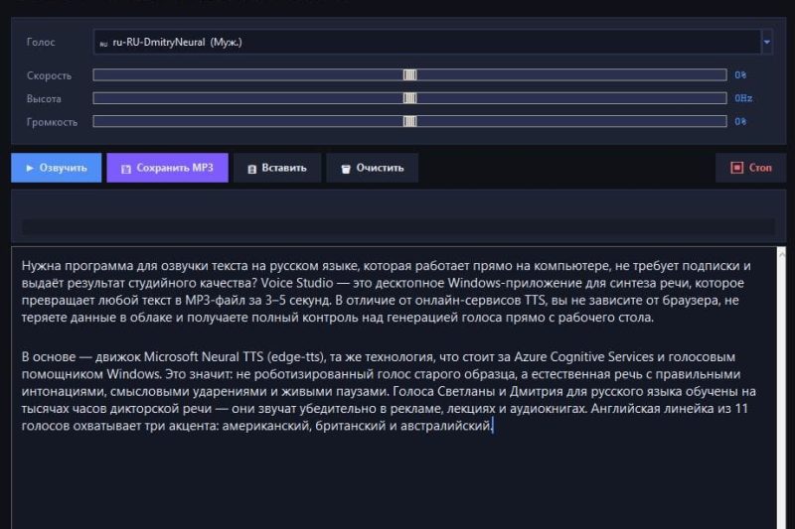Click the Озвучить play button

coord(57,168)
